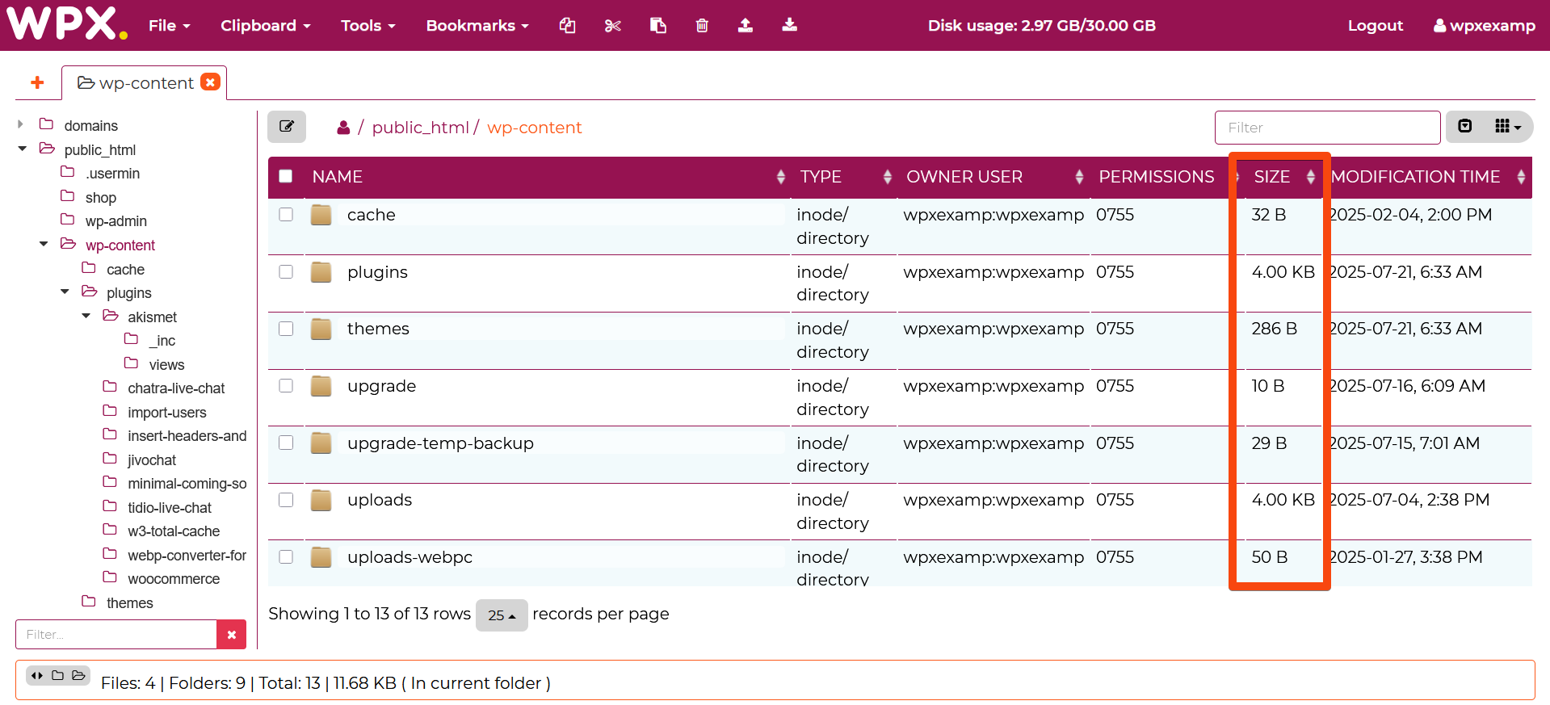Click the themes folder icon in file list
1550x705 pixels.
321,329
